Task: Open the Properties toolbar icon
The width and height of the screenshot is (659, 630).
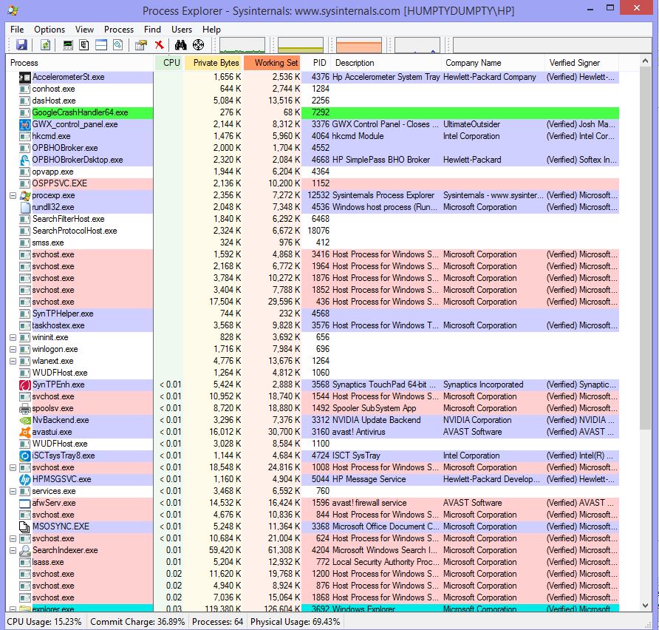Action: pyautogui.click(x=141, y=44)
